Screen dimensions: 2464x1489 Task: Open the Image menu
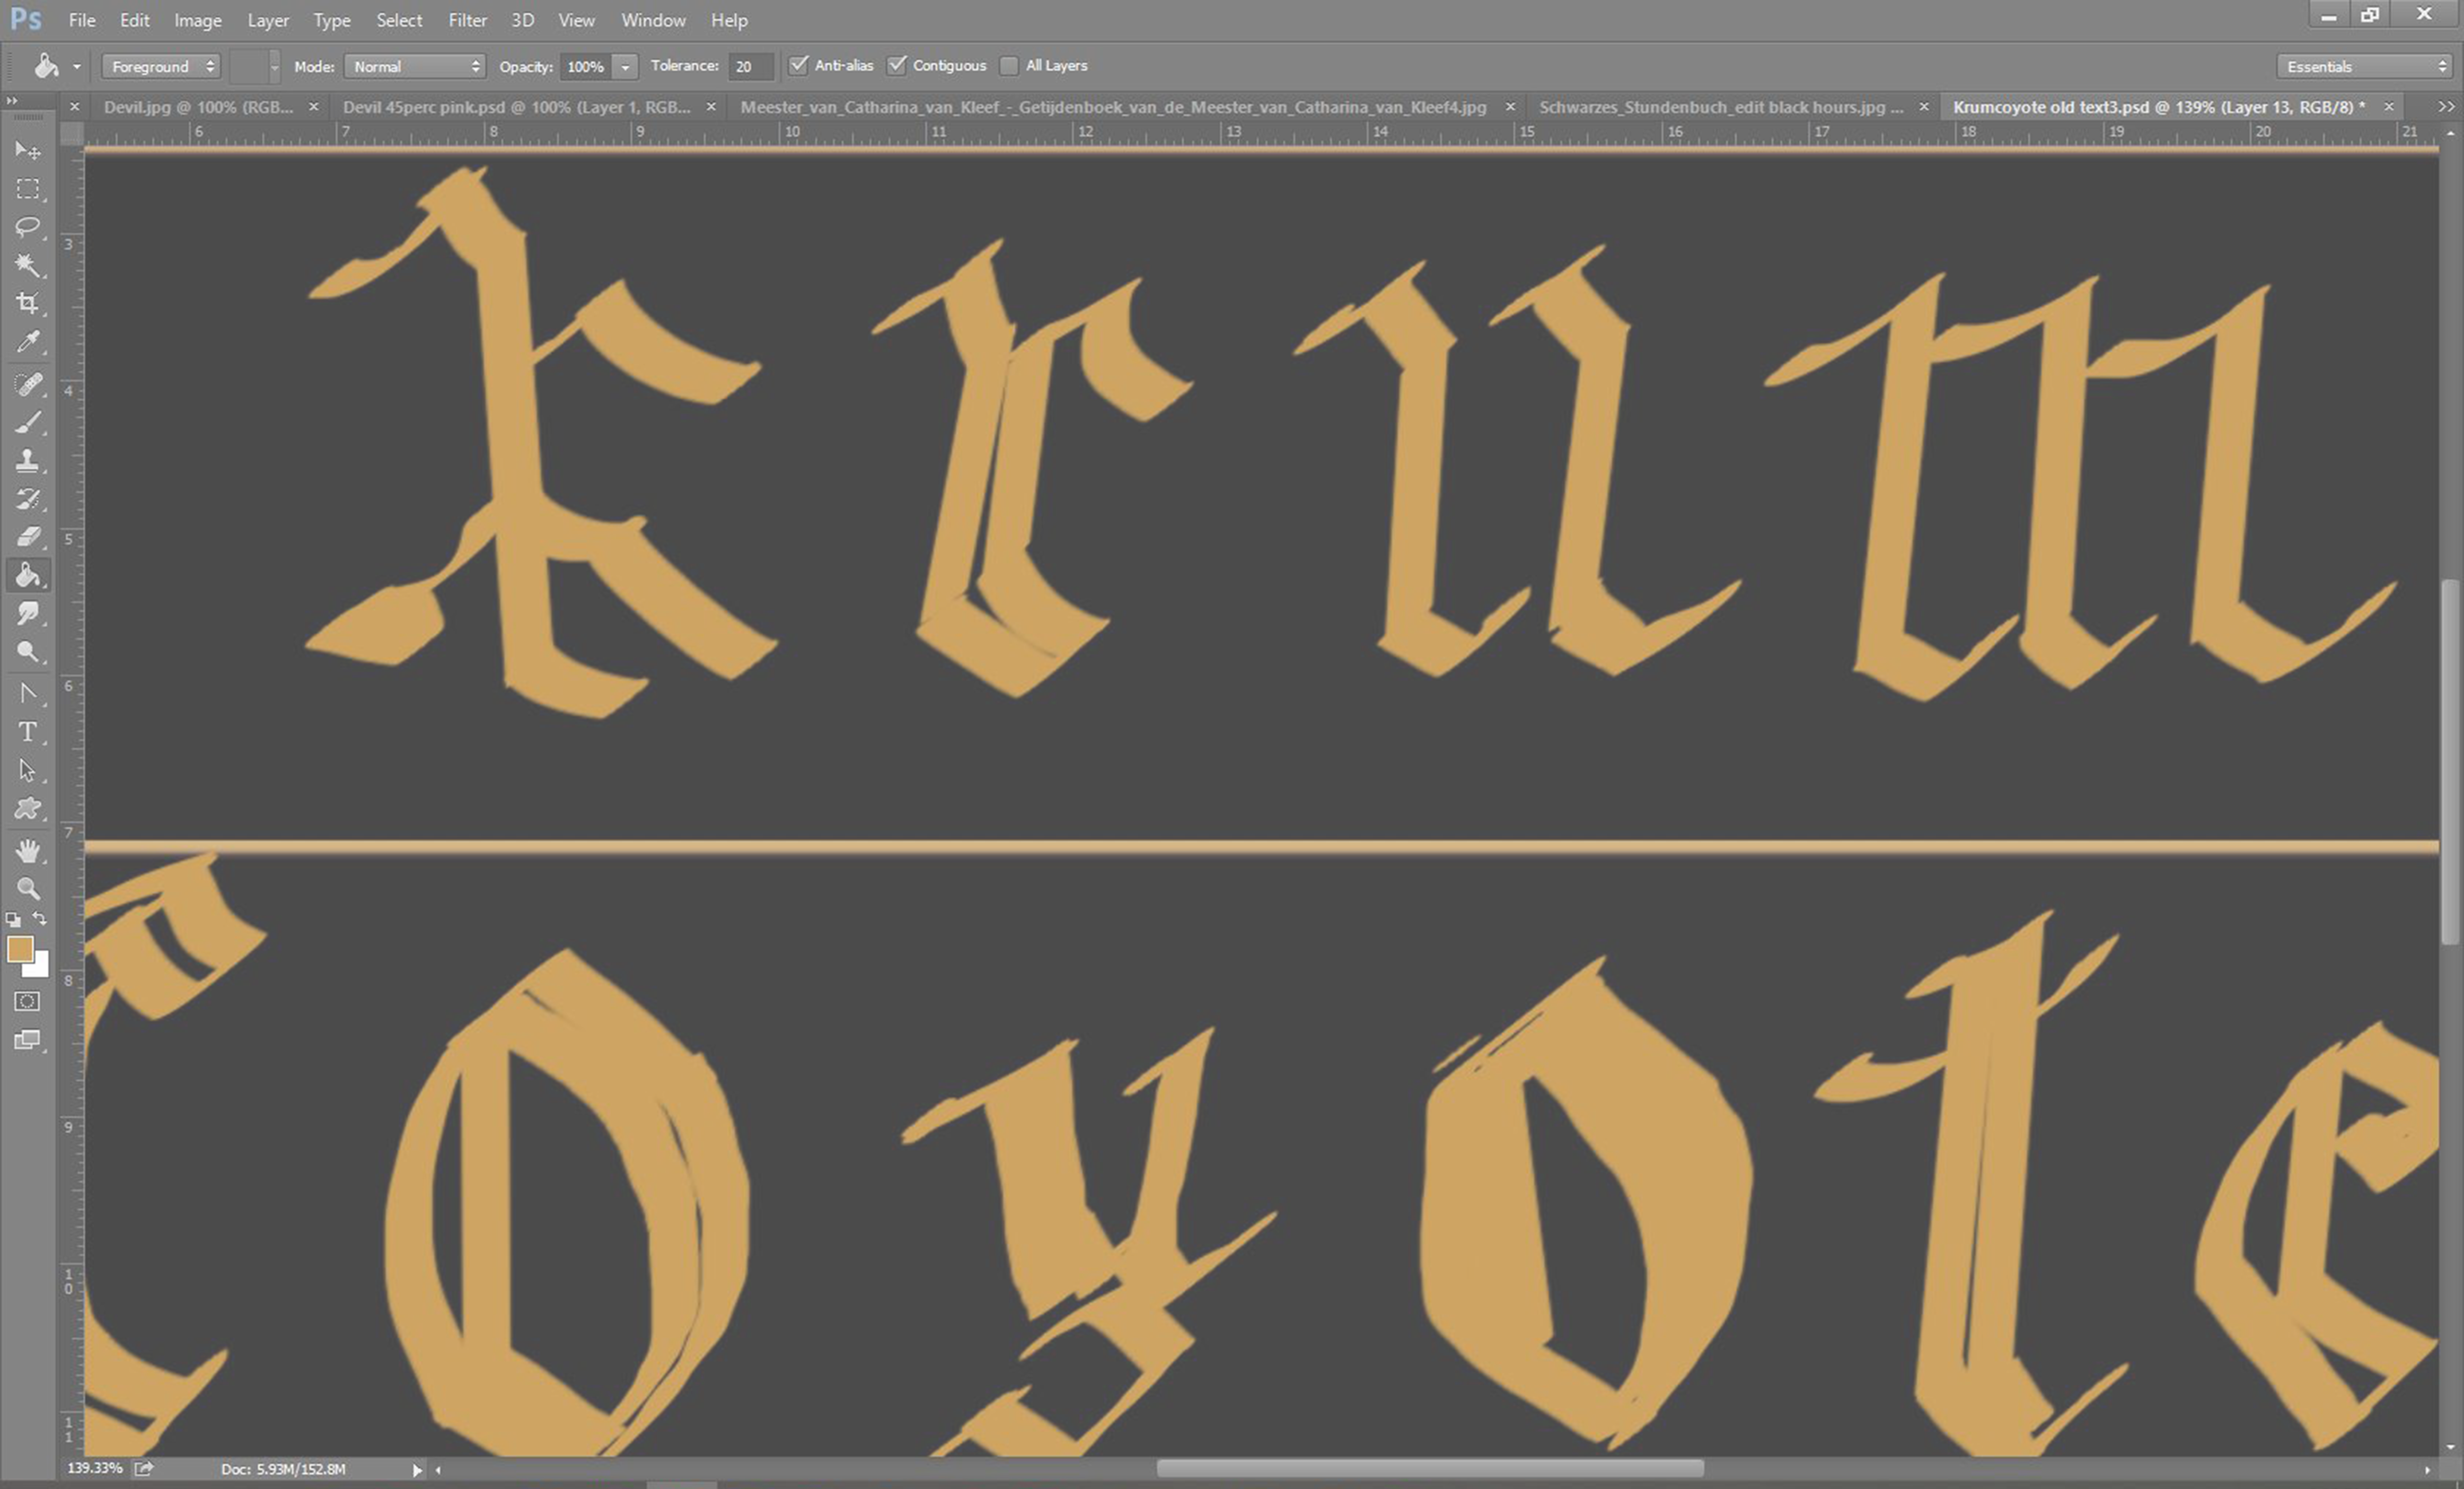coord(198,20)
